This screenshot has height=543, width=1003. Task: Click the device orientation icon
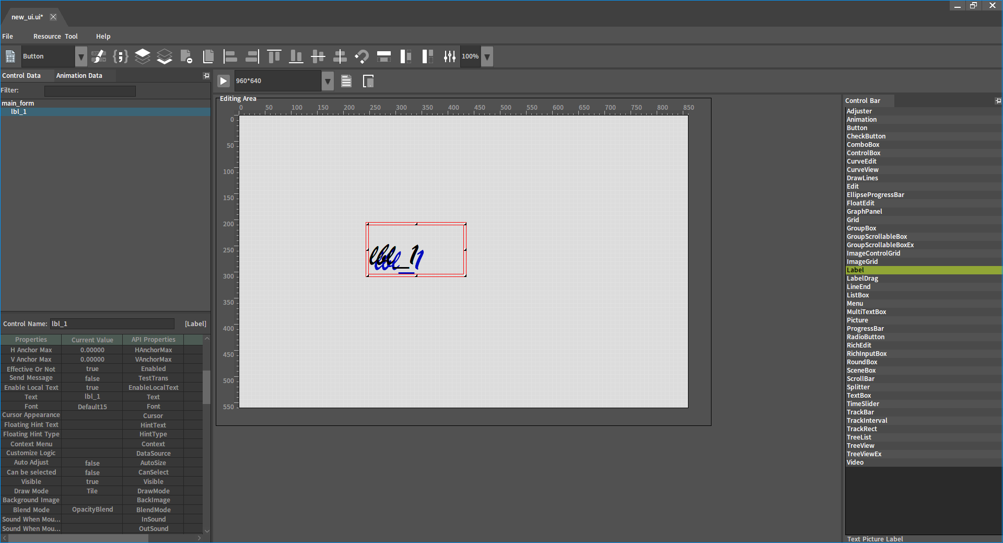point(368,81)
